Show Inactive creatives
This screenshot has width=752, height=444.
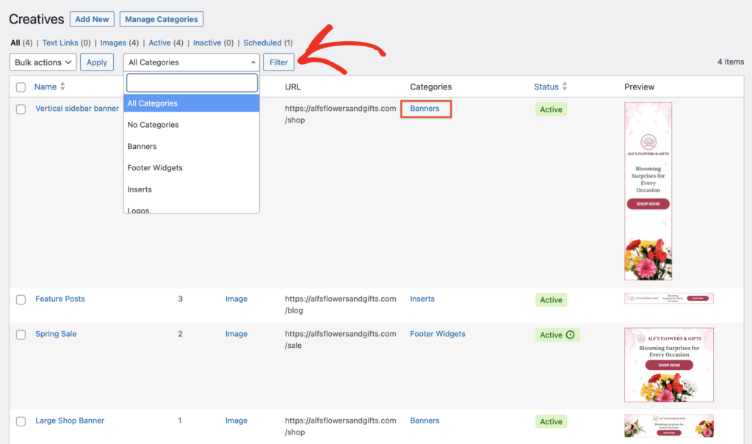coord(206,43)
